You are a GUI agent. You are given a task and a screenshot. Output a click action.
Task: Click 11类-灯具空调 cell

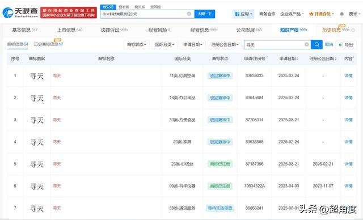[x=182, y=75]
